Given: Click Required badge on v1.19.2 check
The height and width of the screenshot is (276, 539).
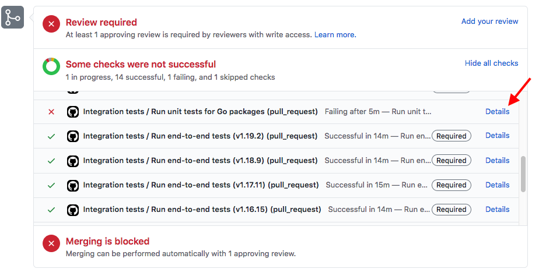Looking at the screenshot, I should pos(451,136).
